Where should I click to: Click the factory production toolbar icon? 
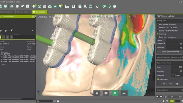click(67, 6)
